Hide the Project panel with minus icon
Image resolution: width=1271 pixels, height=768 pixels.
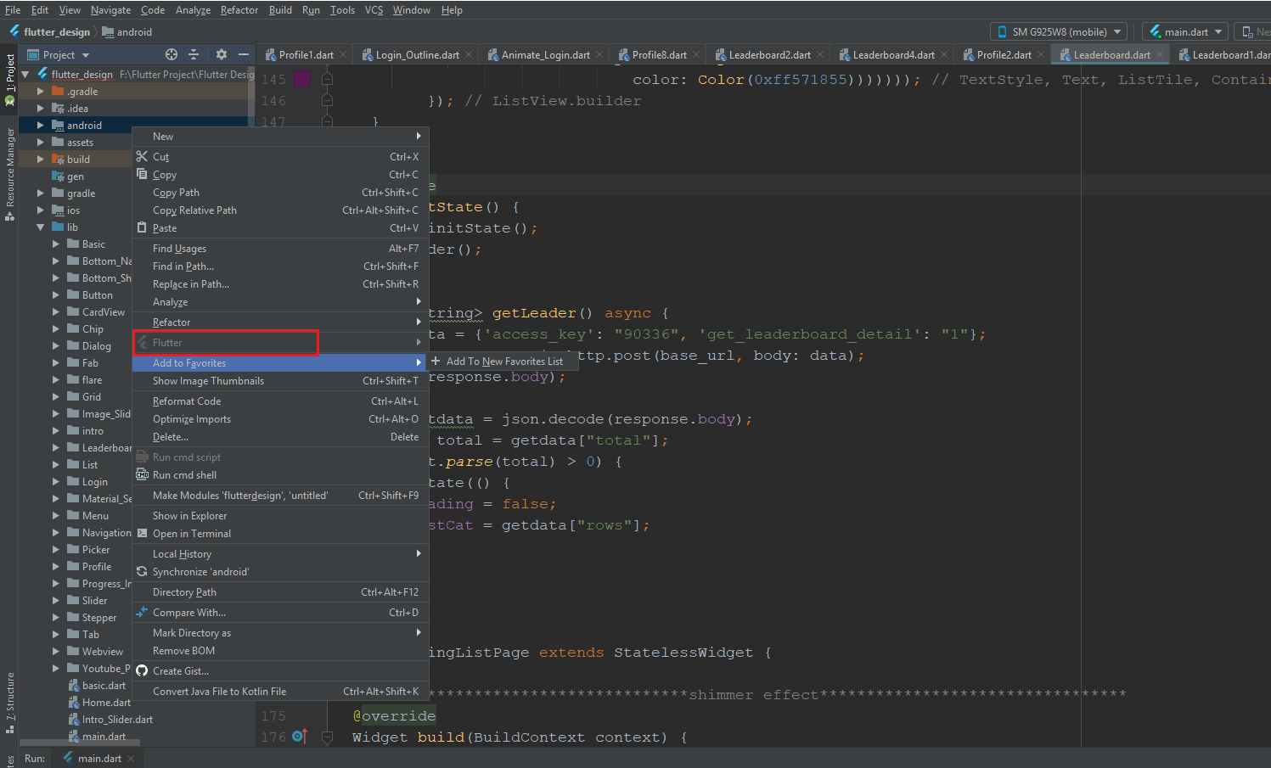[244, 54]
